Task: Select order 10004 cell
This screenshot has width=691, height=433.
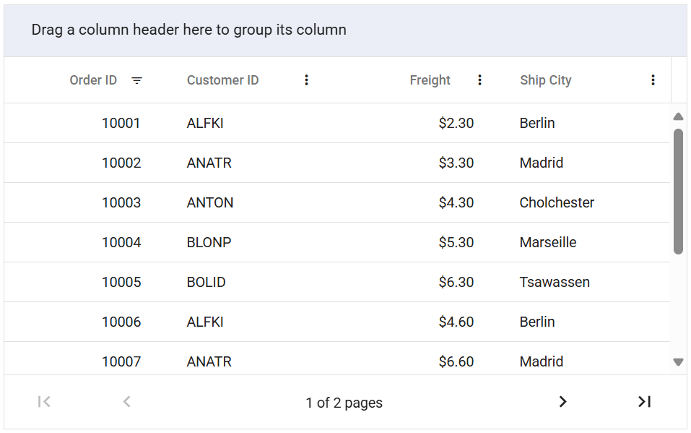Action: 121,242
